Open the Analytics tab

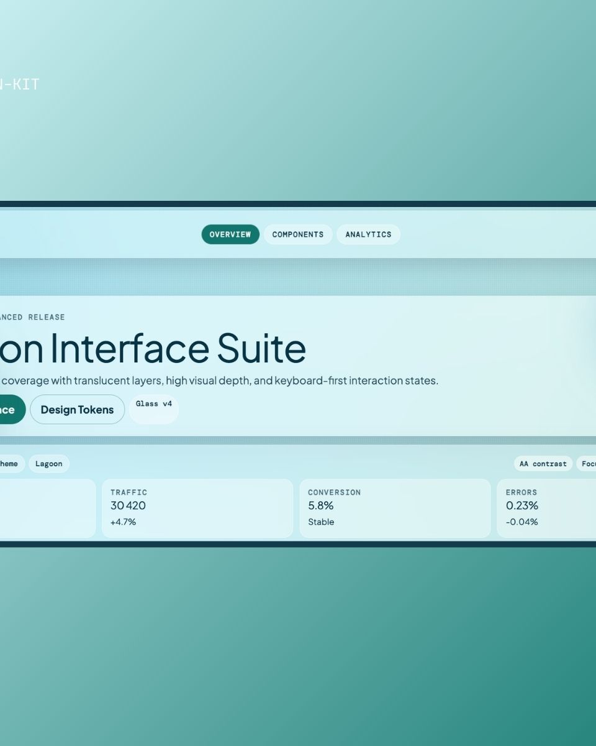pyautogui.click(x=368, y=234)
